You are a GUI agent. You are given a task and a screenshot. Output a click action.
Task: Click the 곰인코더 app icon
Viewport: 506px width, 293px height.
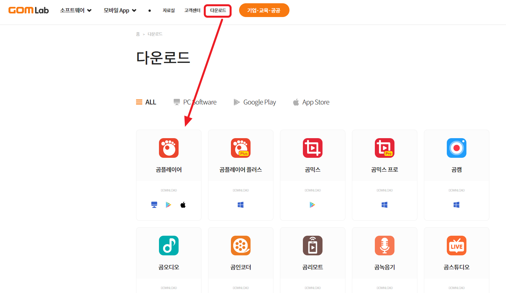click(x=241, y=246)
